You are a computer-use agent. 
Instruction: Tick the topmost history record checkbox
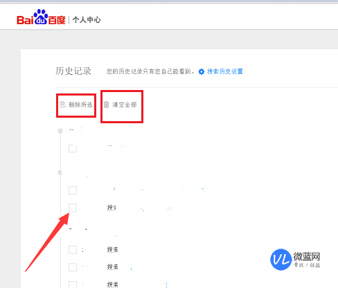73,149
